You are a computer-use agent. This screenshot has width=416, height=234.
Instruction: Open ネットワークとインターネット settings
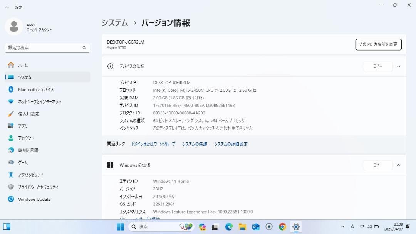[x=47, y=102]
